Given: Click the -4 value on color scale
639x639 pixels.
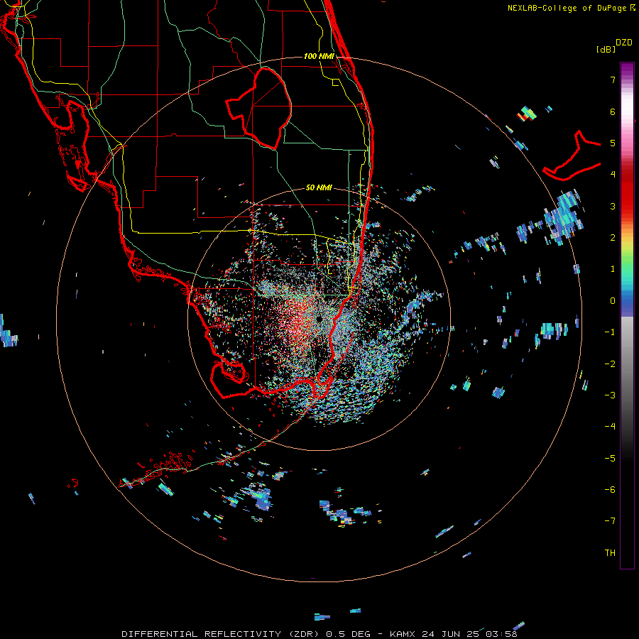Looking at the screenshot, I should pyautogui.click(x=610, y=426).
